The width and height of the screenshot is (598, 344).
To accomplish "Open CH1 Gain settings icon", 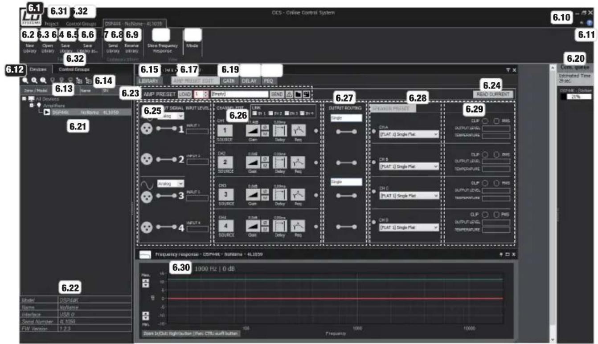I will tap(253, 130).
